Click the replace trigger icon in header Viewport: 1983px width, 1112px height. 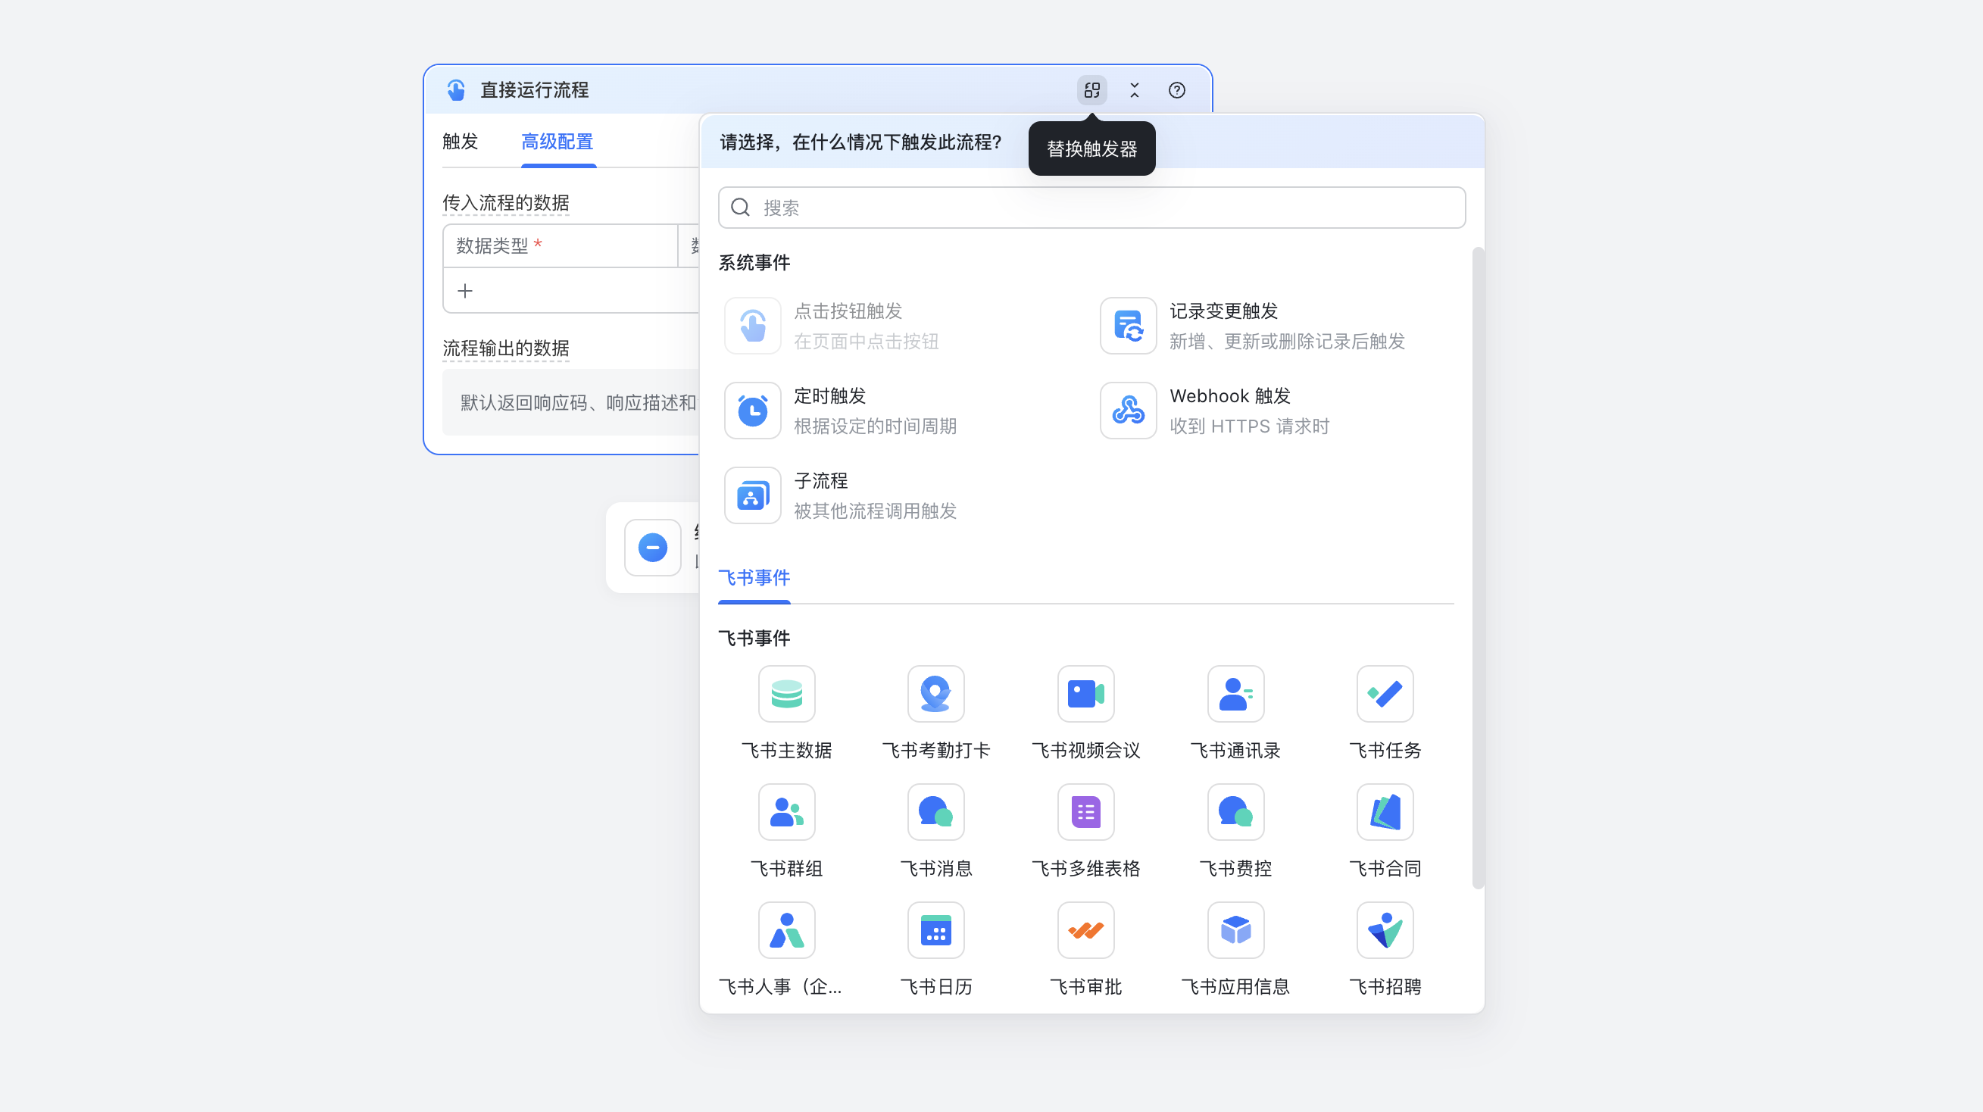click(1091, 90)
